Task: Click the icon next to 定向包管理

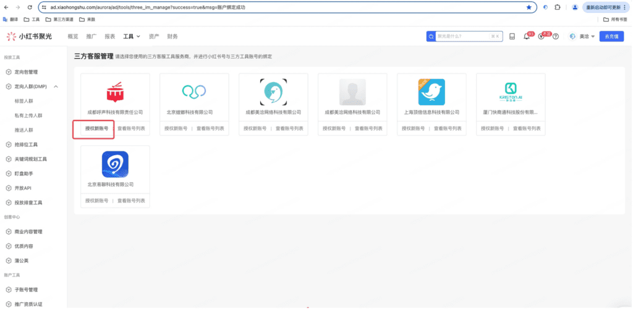Action: 9,72
